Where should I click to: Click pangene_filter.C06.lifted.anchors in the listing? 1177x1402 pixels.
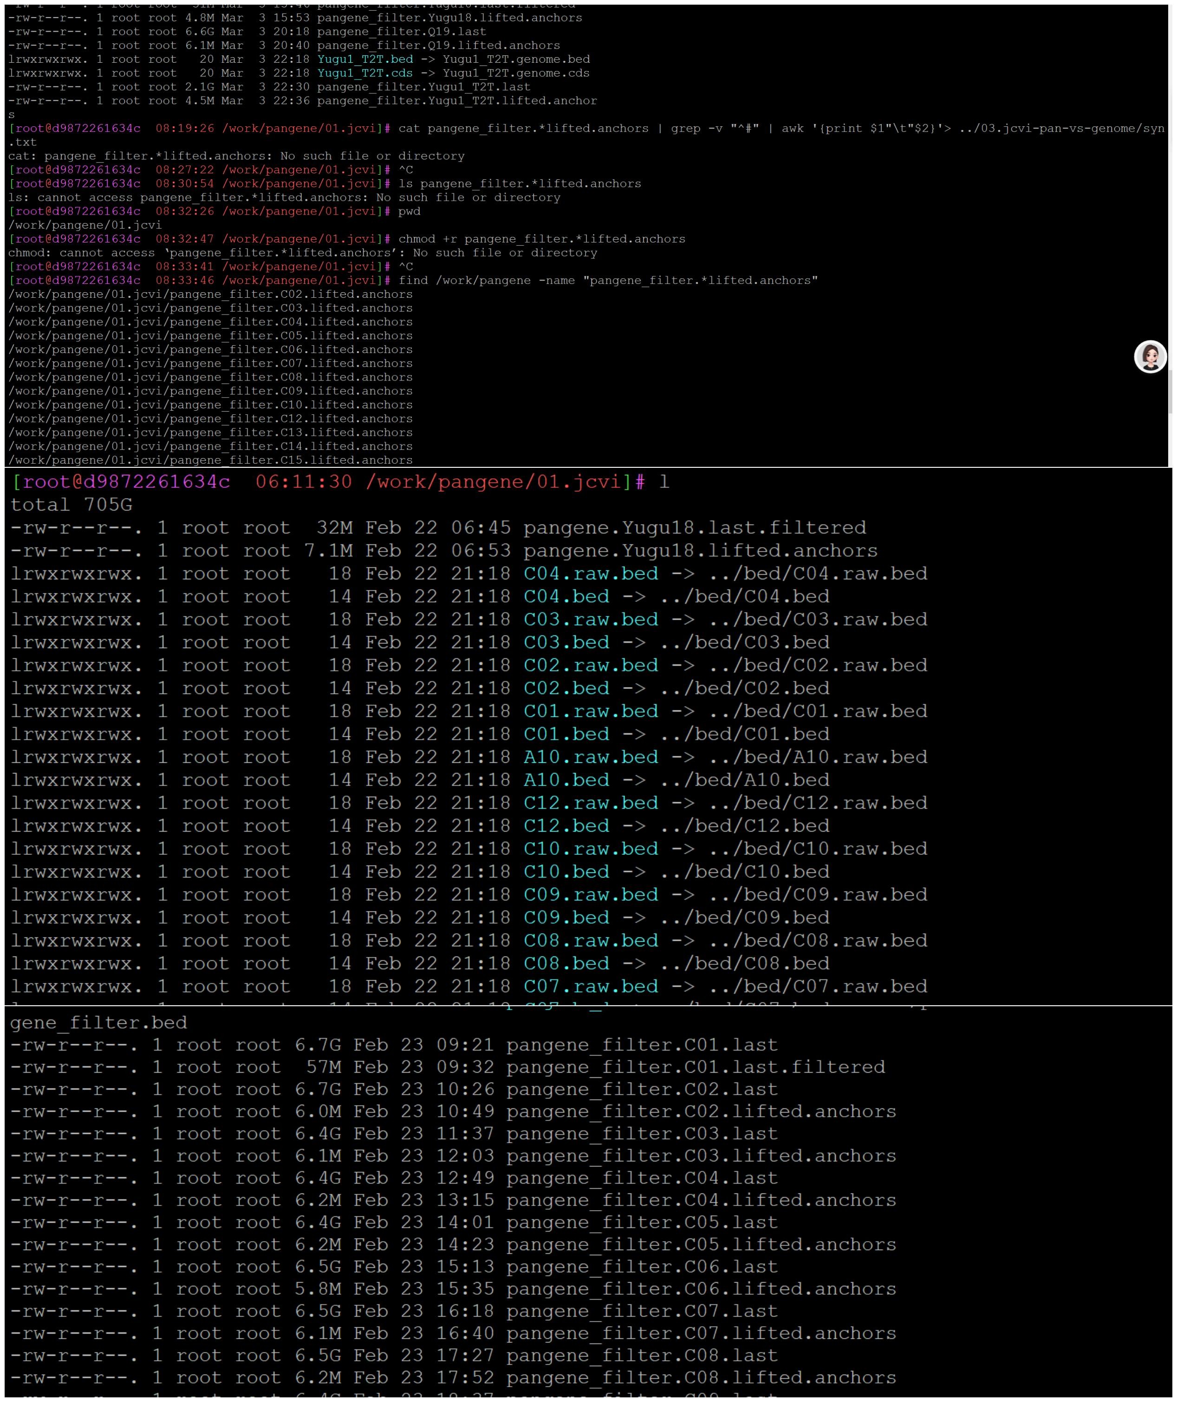coord(701,1289)
